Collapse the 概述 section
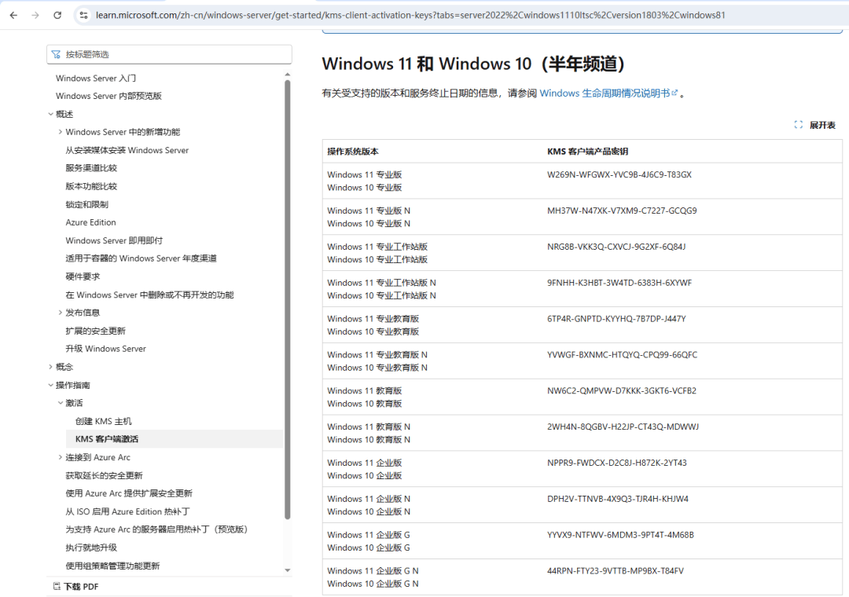 point(51,114)
